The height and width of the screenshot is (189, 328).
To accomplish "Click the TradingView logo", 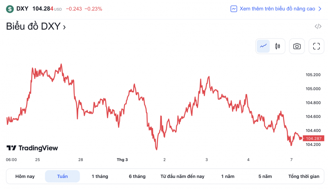I will pyautogui.click(x=32, y=148).
